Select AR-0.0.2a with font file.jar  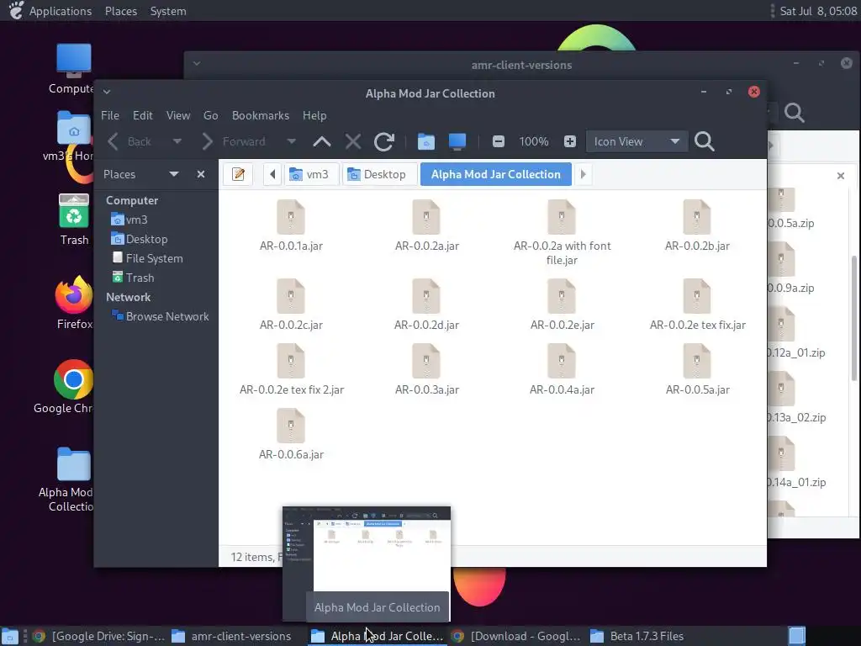(x=562, y=233)
